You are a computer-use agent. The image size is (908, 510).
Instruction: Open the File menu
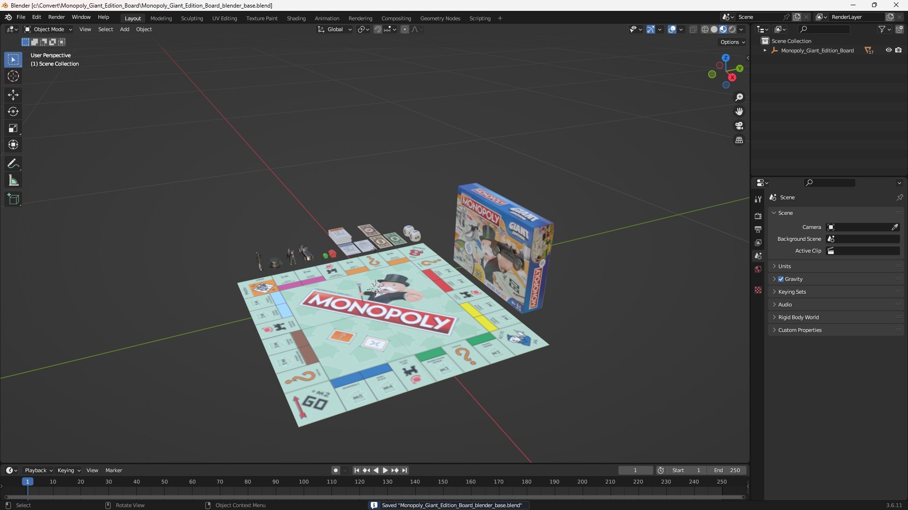[21, 17]
